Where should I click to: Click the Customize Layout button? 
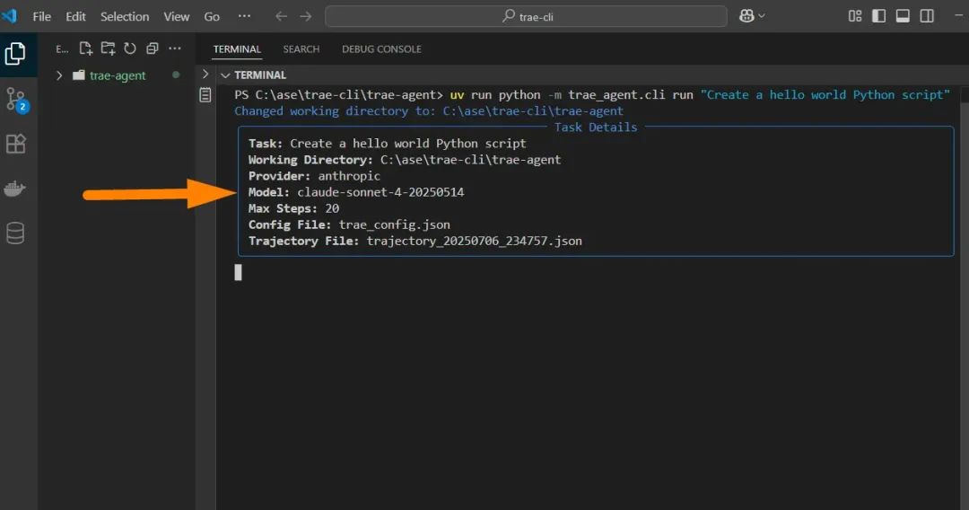tap(855, 16)
